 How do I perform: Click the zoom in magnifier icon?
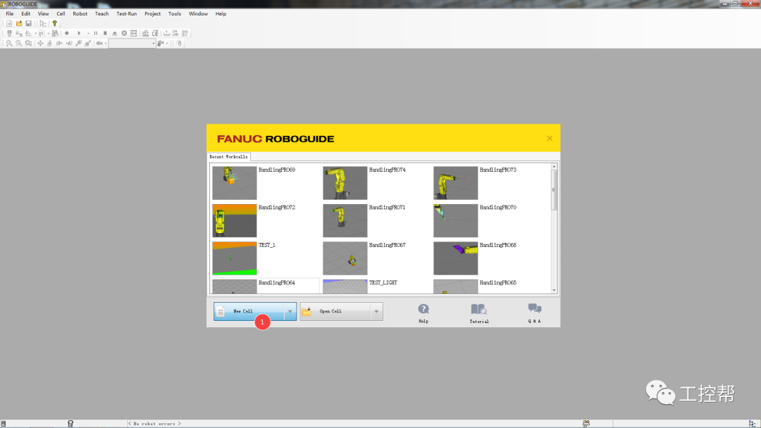(9, 43)
